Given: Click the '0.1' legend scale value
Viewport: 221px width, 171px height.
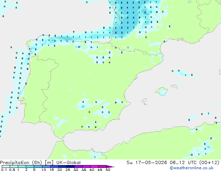Looking at the screenshot, I should click(x=4, y=170).
